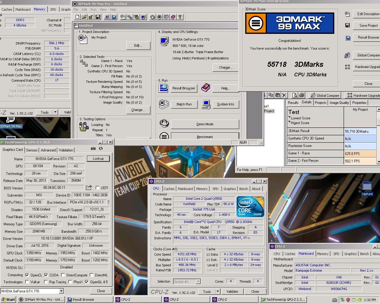Screen dimensions: 380x304
Task: Toggle the Vulkan checkbox
Action: (27, 282)
